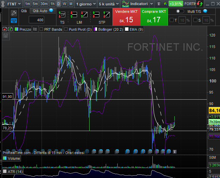Image resolution: width=220 pixels, height=178 pixels.
Task: Check the Punti Pivot (D) box
Action: pyautogui.click(x=66, y=29)
